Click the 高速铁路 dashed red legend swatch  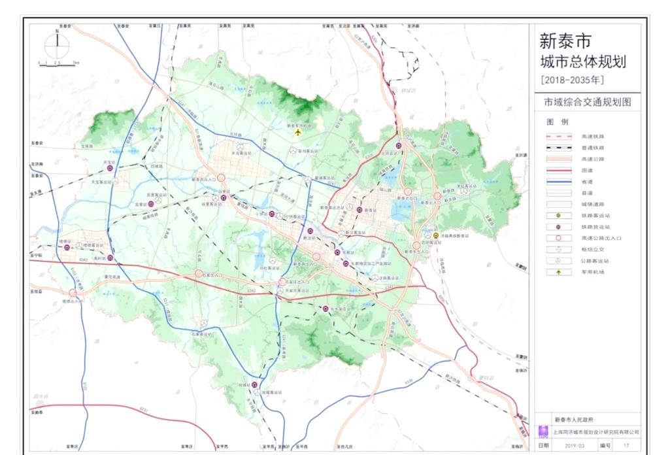point(559,137)
